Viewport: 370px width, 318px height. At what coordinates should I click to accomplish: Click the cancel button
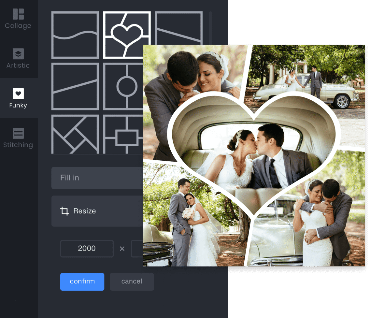point(132,282)
